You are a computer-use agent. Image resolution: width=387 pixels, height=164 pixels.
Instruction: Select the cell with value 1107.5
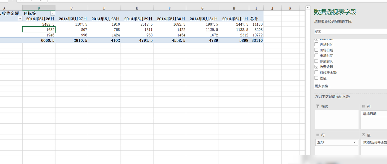pyautogui.click(x=72, y=24)
